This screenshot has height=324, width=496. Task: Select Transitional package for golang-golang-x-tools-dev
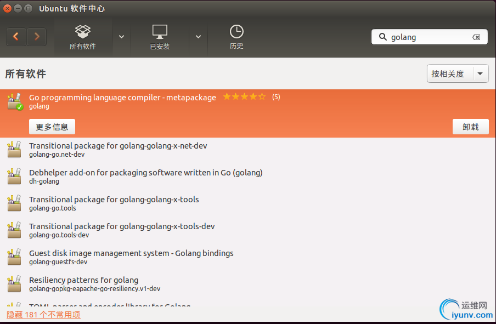(x=248, y=230)
